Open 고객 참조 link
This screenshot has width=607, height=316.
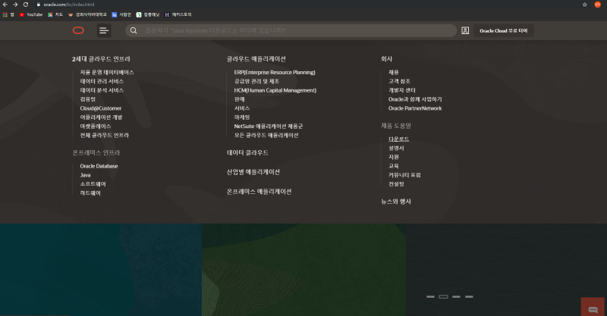point(399,81)
